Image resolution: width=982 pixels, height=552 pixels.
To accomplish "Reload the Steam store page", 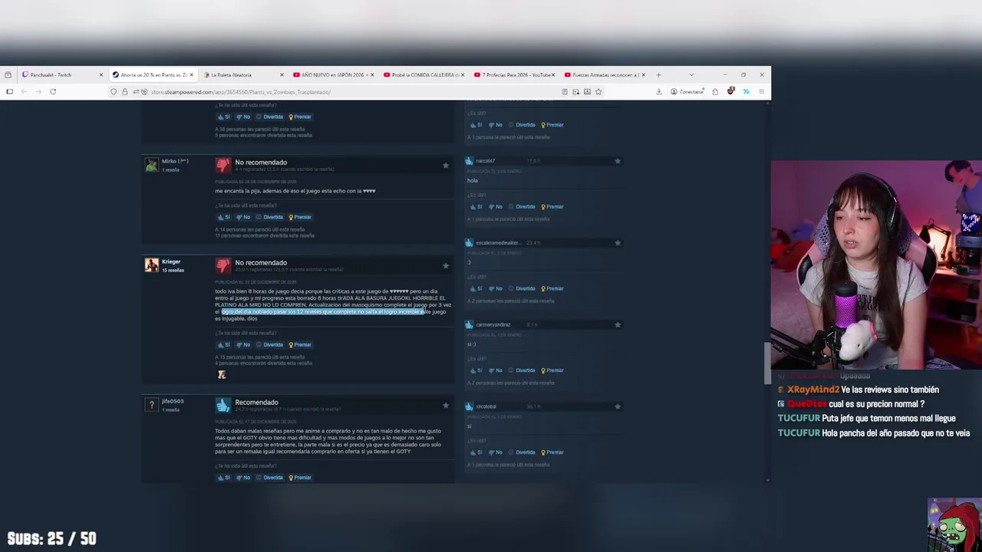I will click(x=53, y=92).
